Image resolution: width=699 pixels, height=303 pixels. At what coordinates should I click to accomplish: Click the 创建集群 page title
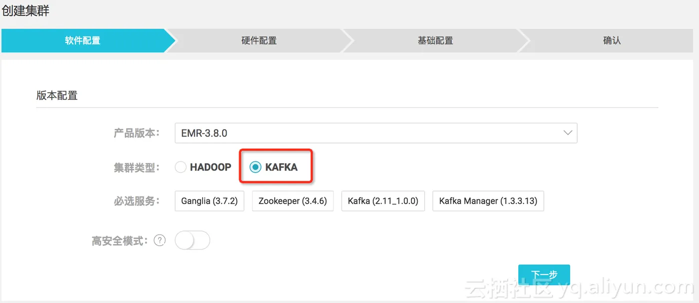[x=26, y=10]
